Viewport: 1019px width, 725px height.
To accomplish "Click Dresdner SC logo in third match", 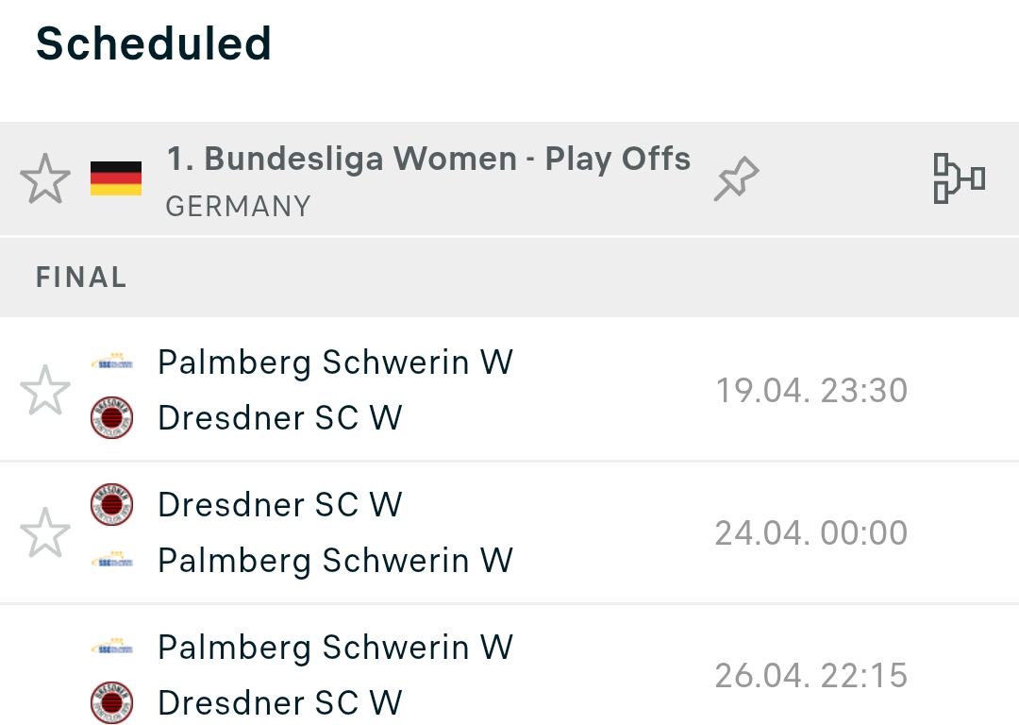I will pos(111,702).
